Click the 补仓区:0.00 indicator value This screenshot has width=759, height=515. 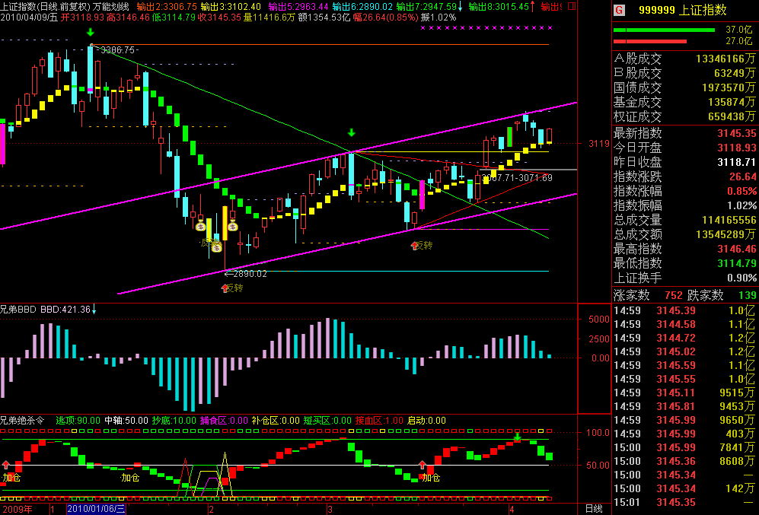coord(276,421)
